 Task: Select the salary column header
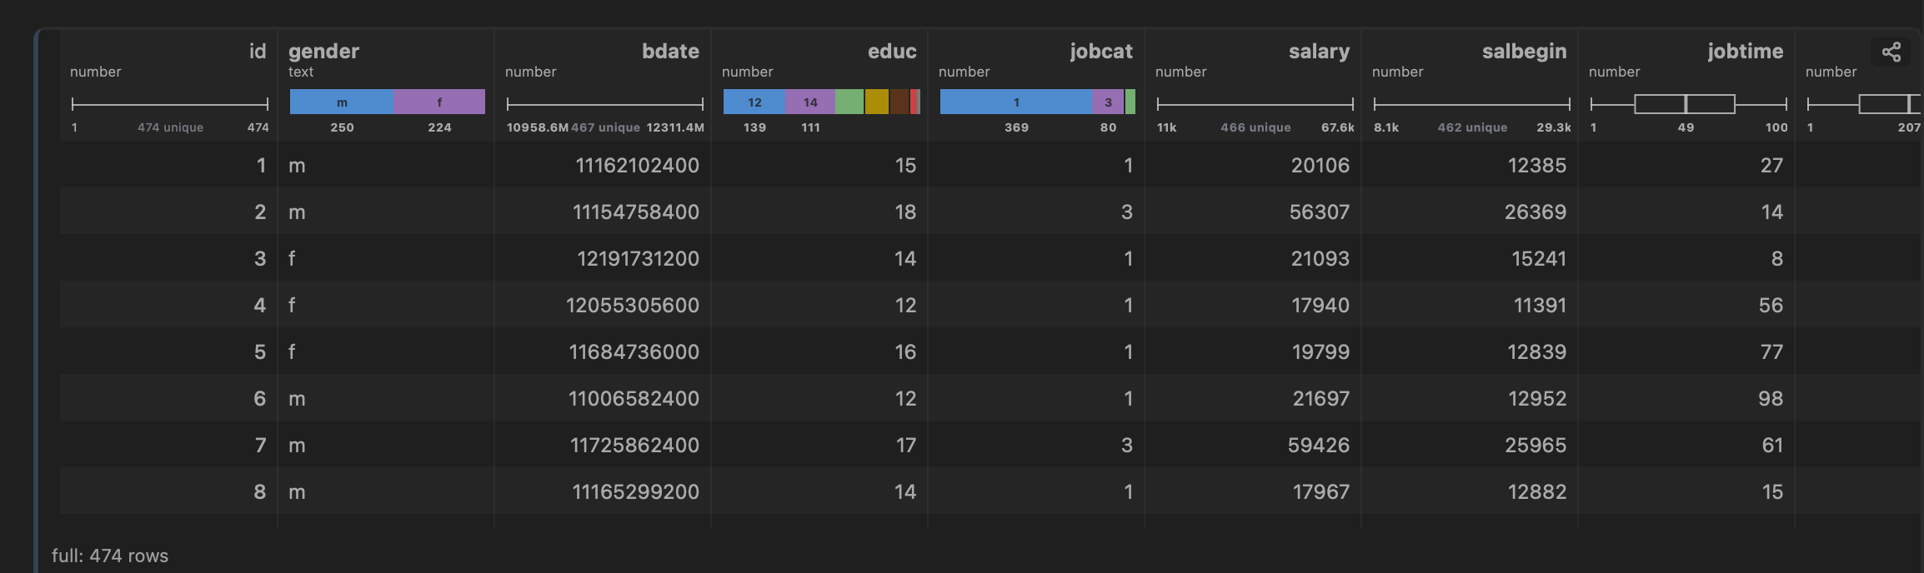coord(1319,52)
